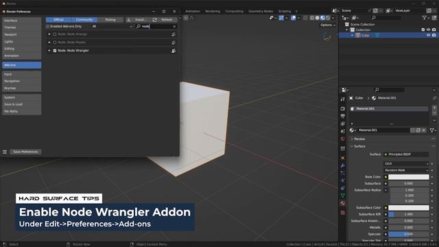Toggle X-Ray mode in viewport header
This screenshot has width=439, height=247.
305,18
